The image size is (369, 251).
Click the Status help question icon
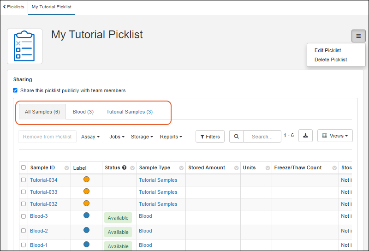pyautogui.click(x=124, y=167)
